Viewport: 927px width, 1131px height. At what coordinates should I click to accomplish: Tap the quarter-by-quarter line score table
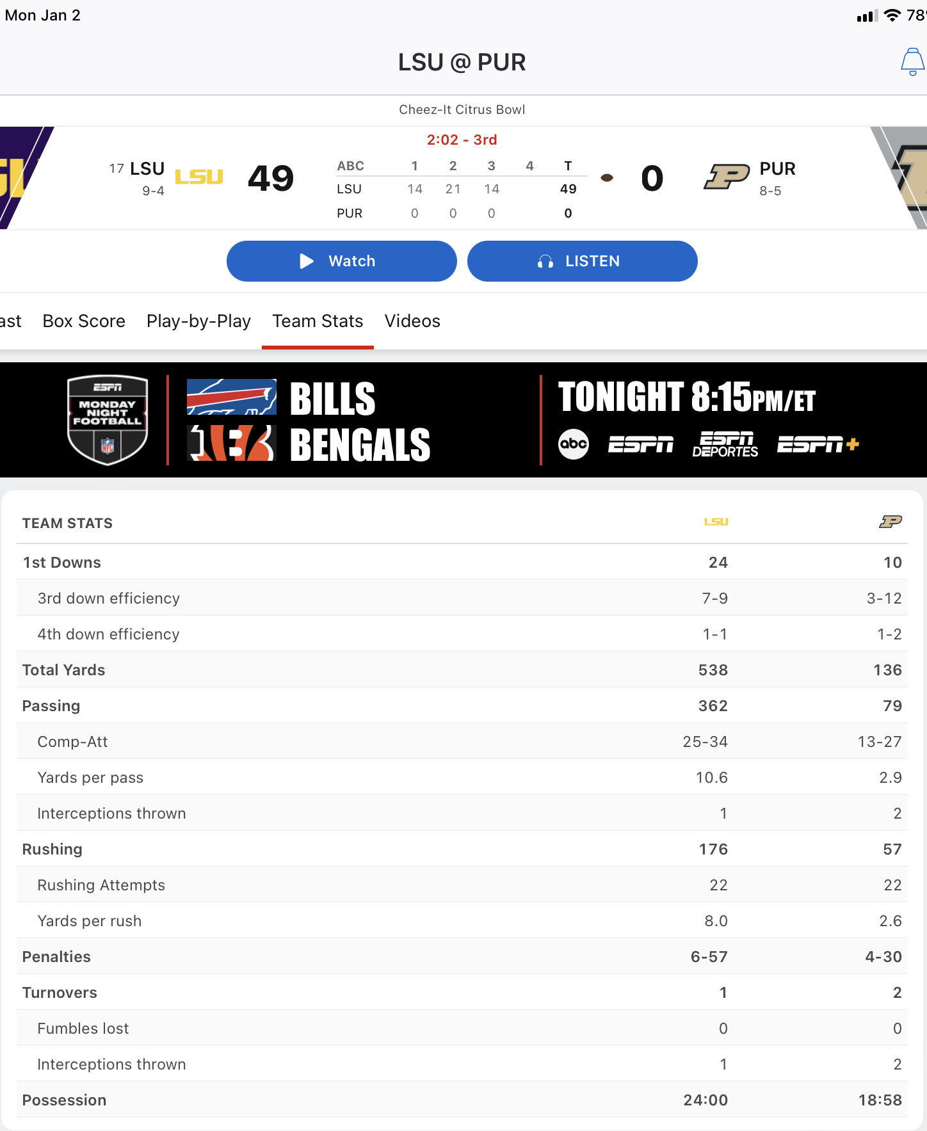click(x=461, y=189)
